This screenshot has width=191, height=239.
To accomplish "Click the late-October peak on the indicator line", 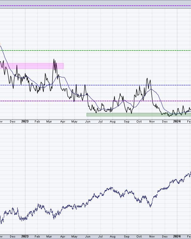I will pyautogui.click(x=147, y=79).
